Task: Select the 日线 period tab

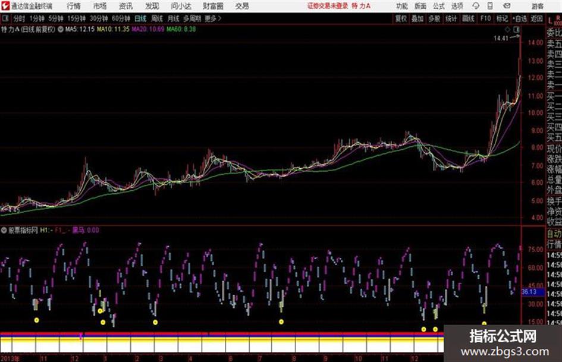Action: coord(140,18)
